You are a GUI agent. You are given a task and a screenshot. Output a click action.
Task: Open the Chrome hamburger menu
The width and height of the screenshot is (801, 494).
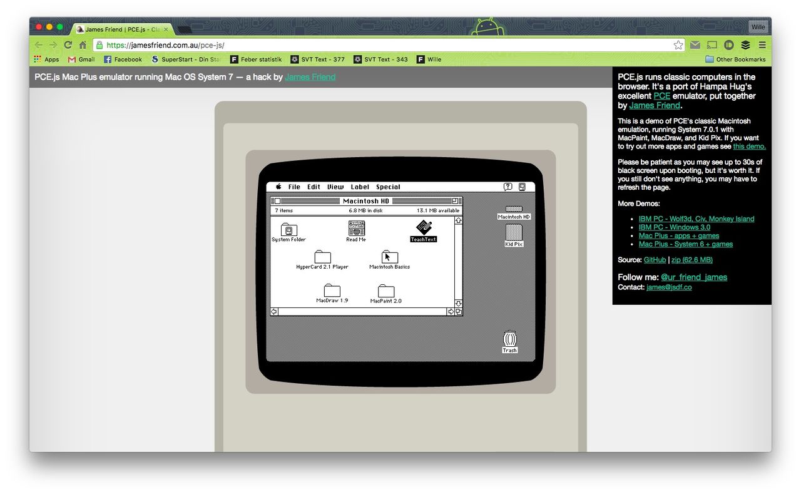pos(762,45)
